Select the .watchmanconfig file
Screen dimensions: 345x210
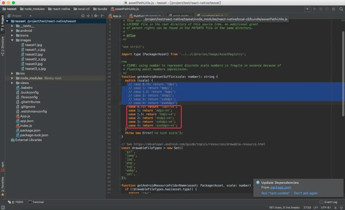pyautogui.click(x=33, y=111)
